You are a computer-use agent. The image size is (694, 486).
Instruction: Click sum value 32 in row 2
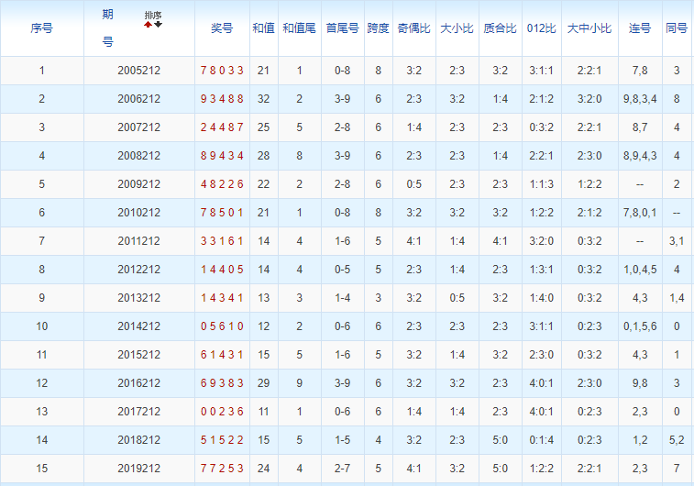263,99
